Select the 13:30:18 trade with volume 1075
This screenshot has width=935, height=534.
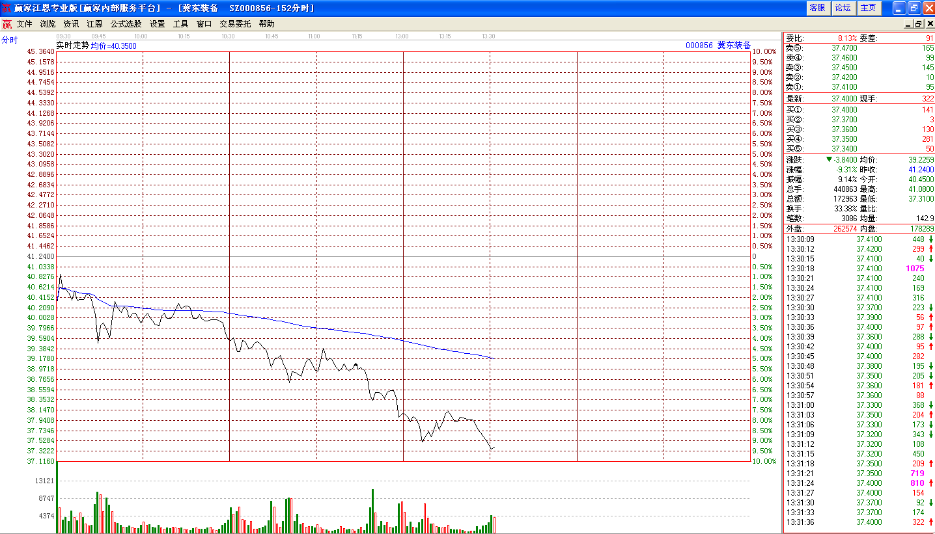[859, 269]
